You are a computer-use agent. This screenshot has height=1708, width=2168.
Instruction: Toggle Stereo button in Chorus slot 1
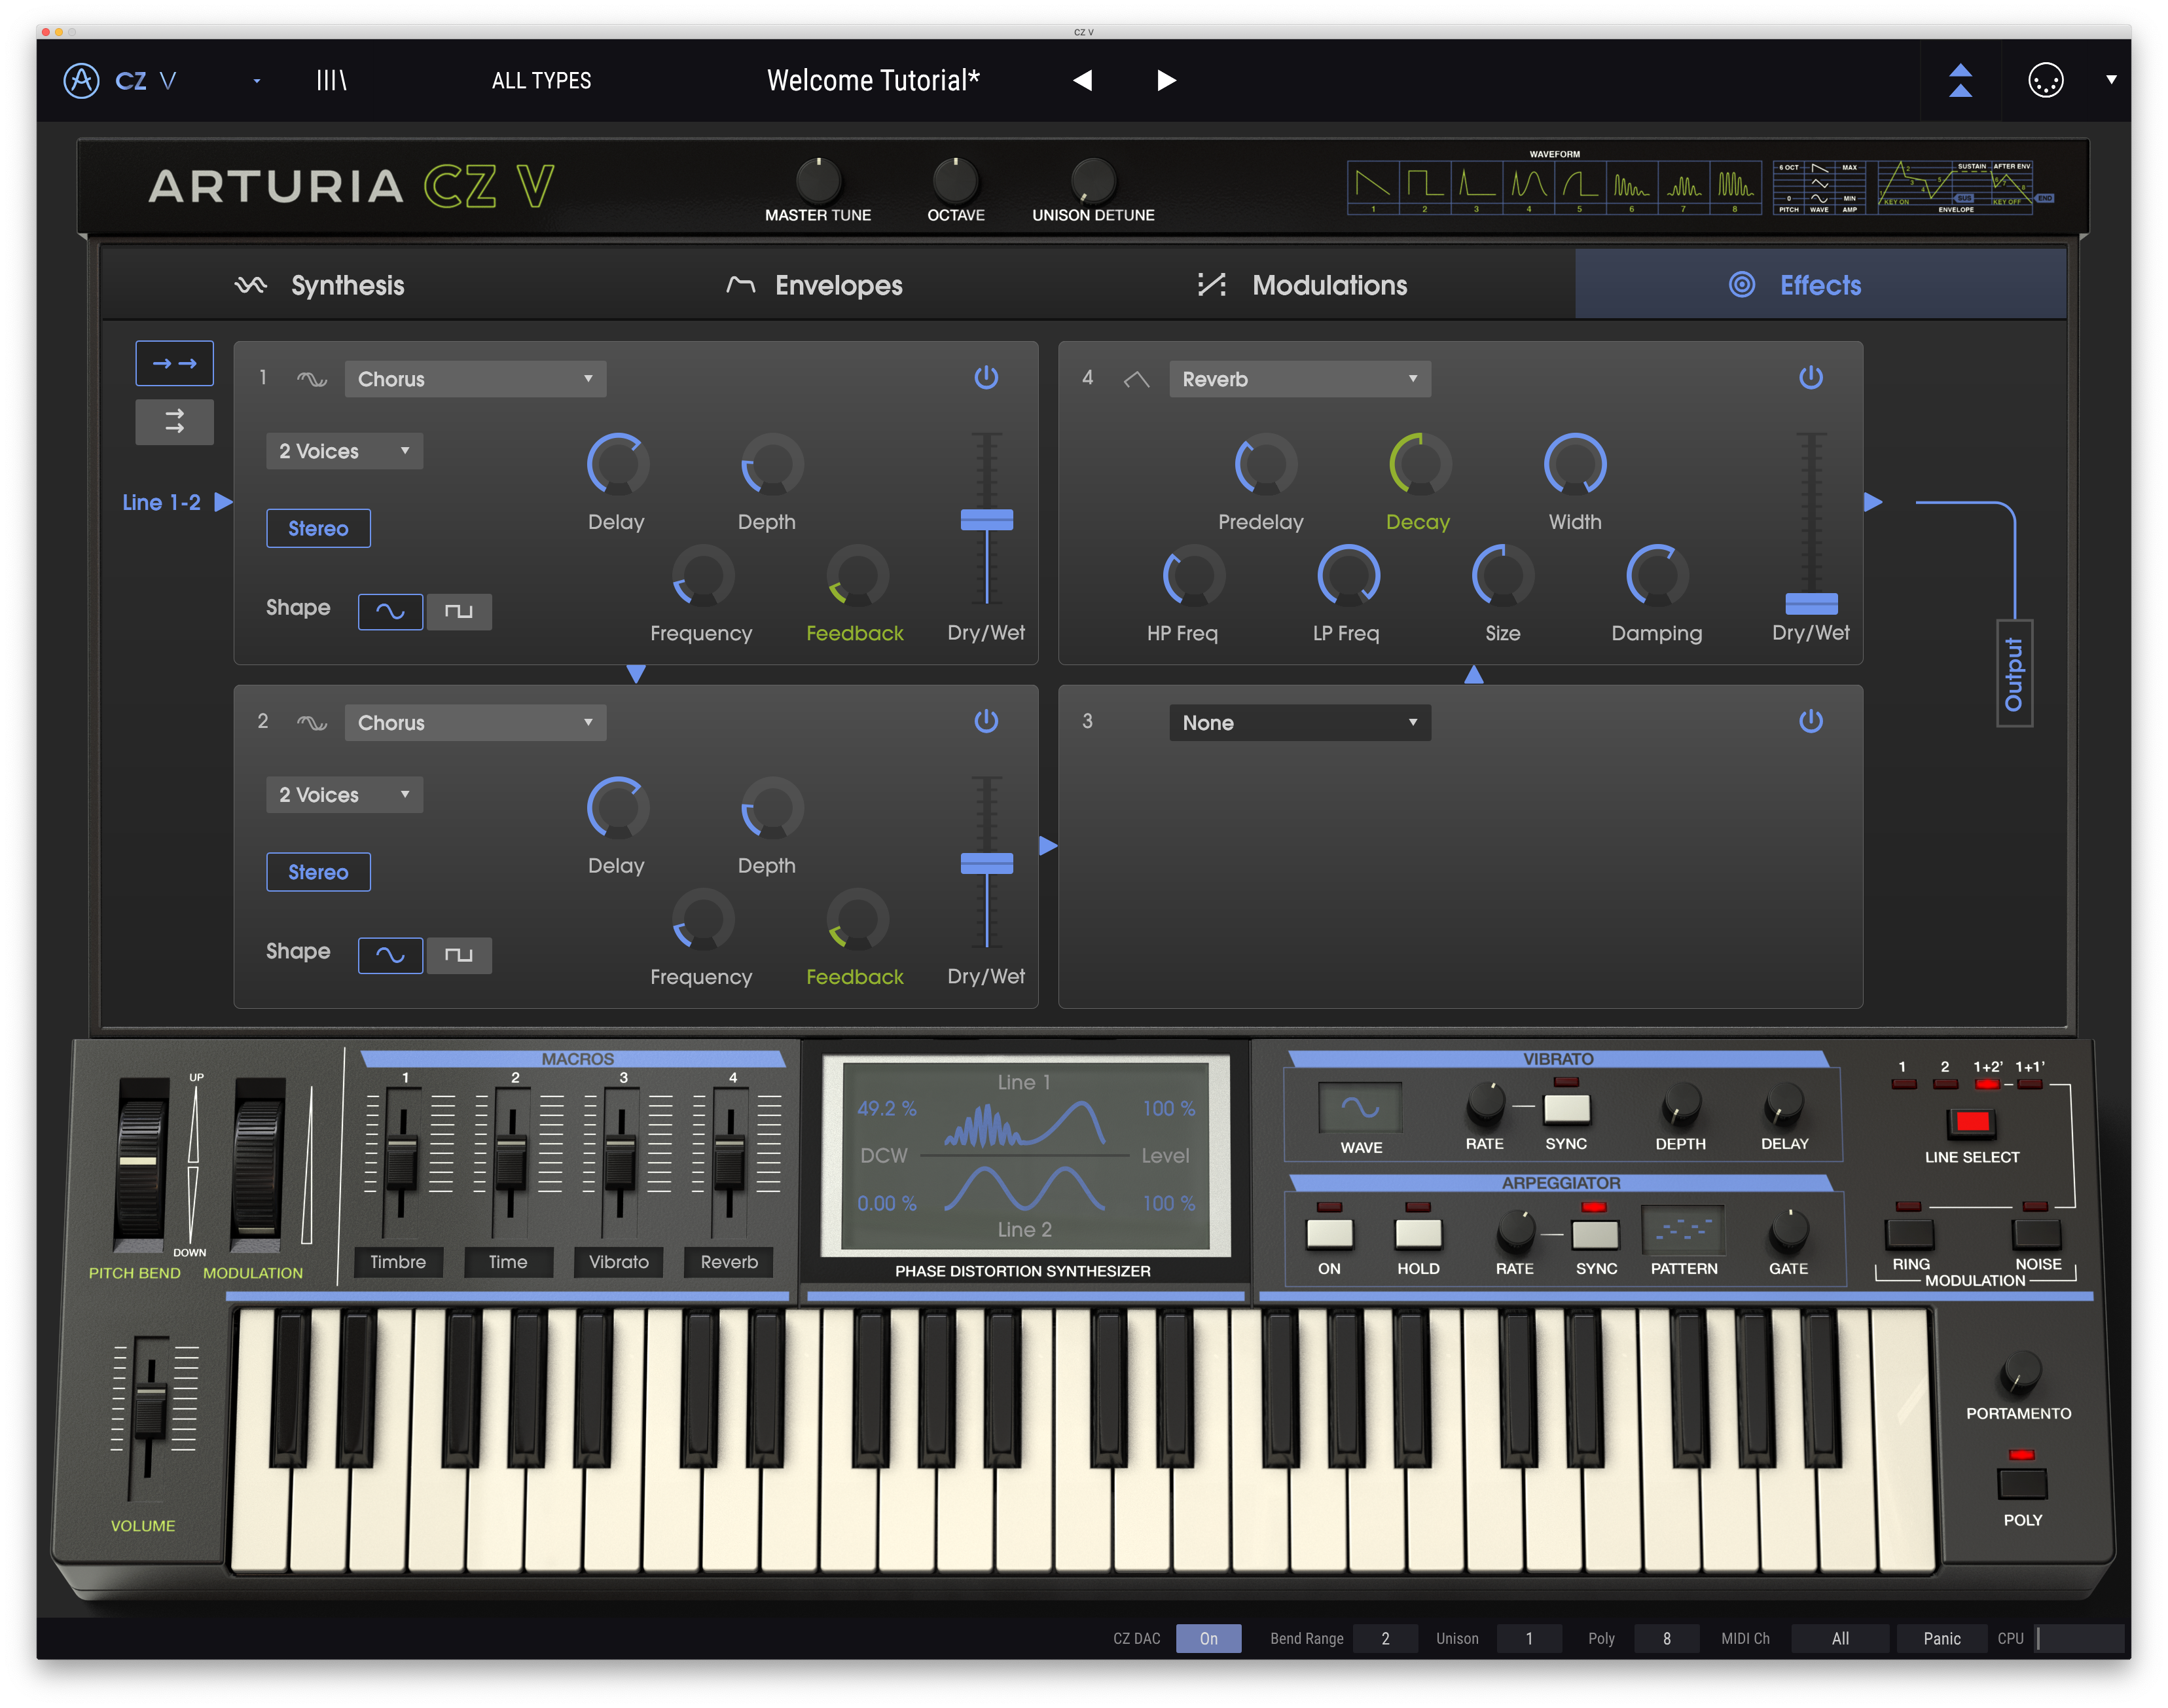[x=318, y=528]
